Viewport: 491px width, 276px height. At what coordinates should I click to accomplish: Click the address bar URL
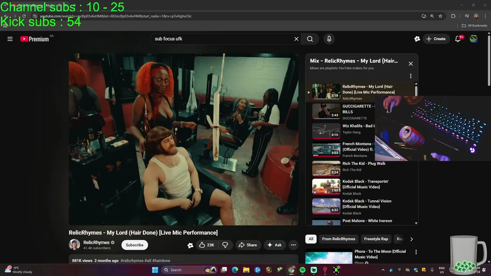coord(116,16)
